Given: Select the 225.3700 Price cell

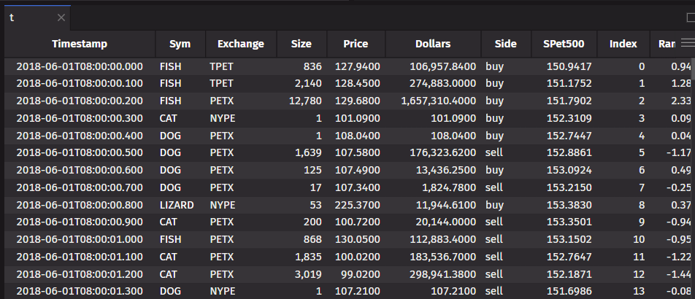Looking at the screenshot, I should click(x=356, y=206).
